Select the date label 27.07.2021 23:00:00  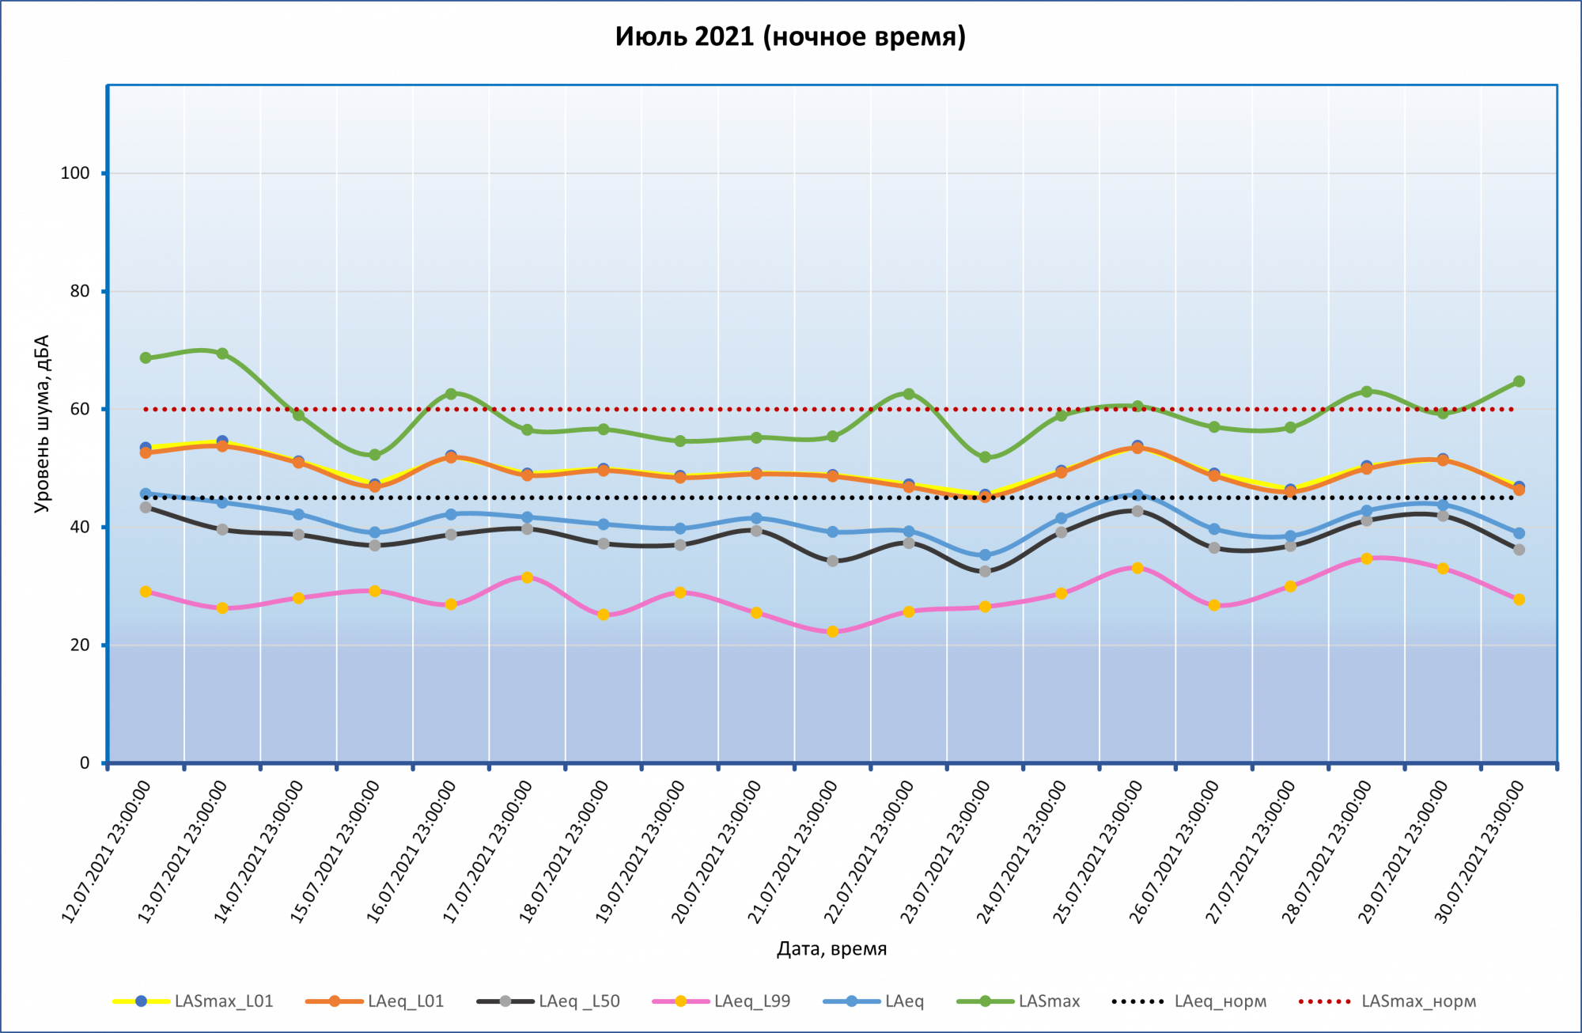[1250, 851]
